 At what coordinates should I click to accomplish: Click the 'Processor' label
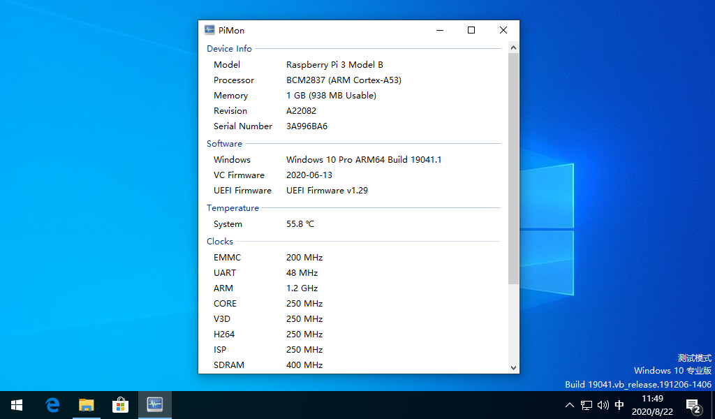pos(233,80)
